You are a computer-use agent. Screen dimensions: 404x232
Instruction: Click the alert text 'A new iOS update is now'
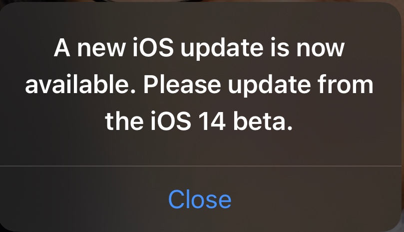pyautogui.click(x=199, y=48)
